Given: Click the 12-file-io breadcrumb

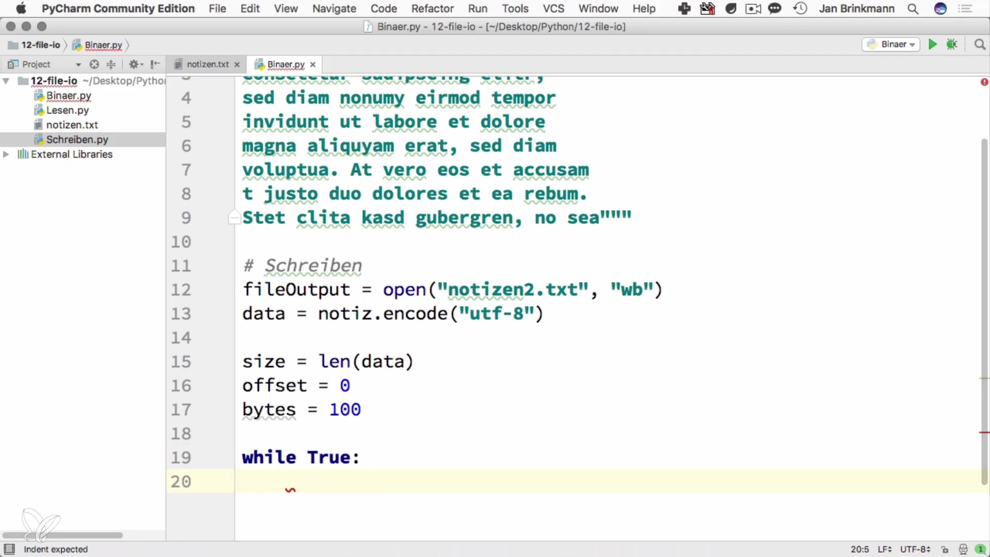Looking at the screenshot, I should point(40,45).
